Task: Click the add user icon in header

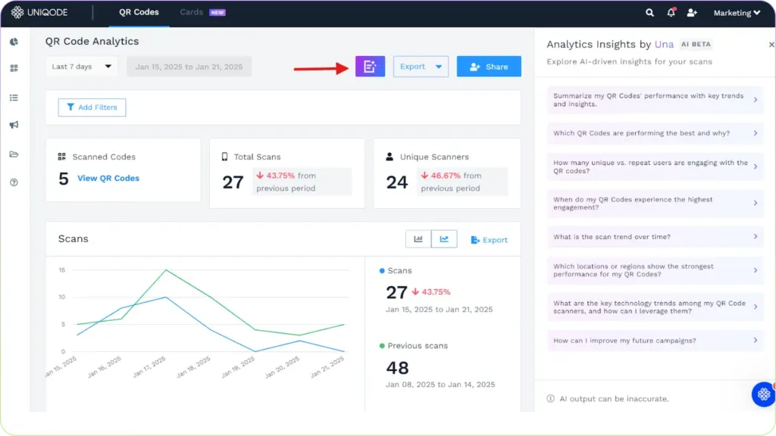Action: tap(692, 13)
